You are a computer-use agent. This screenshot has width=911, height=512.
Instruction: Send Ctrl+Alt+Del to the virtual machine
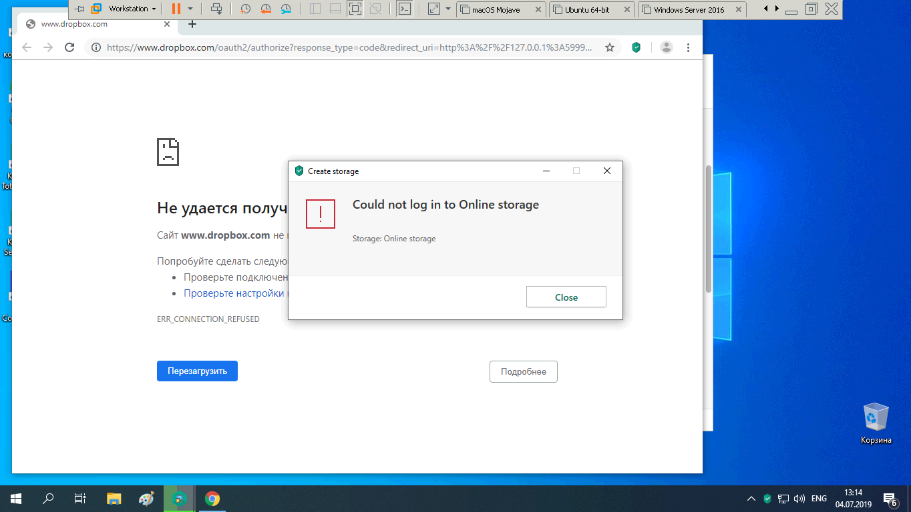216,9
